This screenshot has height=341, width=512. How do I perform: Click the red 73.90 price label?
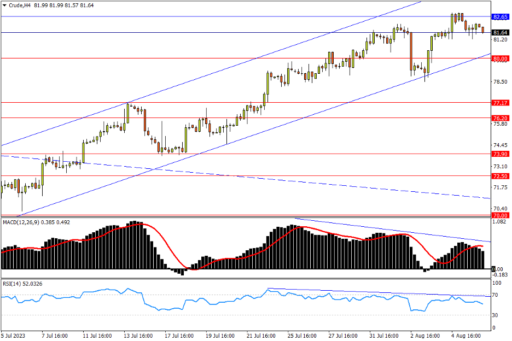[x=501, y=154]
